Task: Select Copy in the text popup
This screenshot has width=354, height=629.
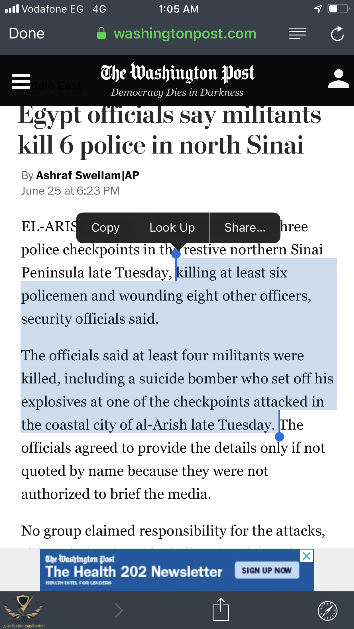Action: (x=105, y=228)
